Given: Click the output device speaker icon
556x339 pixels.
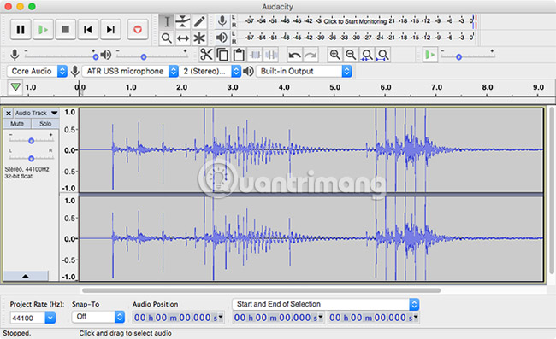Looking at the screenshot, I should coord(248,71).
